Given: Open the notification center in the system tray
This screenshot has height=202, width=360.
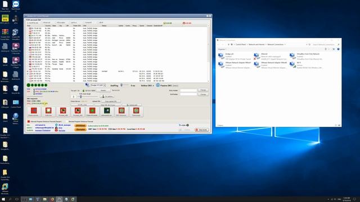Looking at the screenshot, I should (x=354, y=199).
